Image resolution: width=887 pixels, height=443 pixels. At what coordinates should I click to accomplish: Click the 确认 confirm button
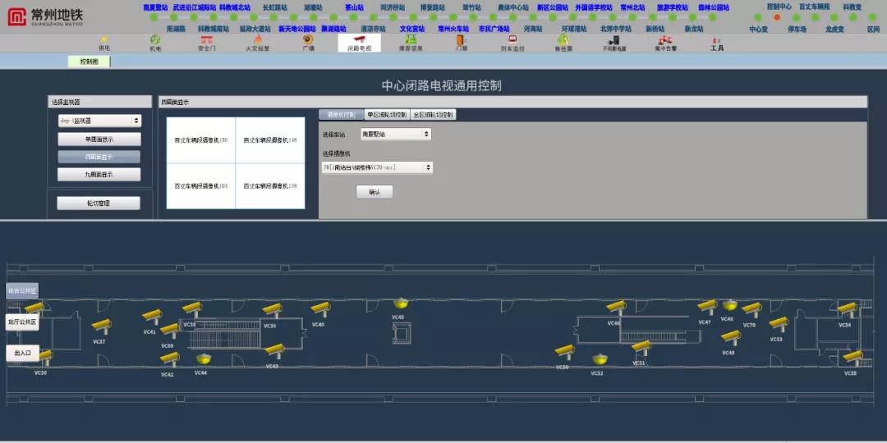[375, 192]
